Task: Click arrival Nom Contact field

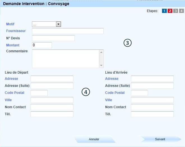Action: (152, 107)
